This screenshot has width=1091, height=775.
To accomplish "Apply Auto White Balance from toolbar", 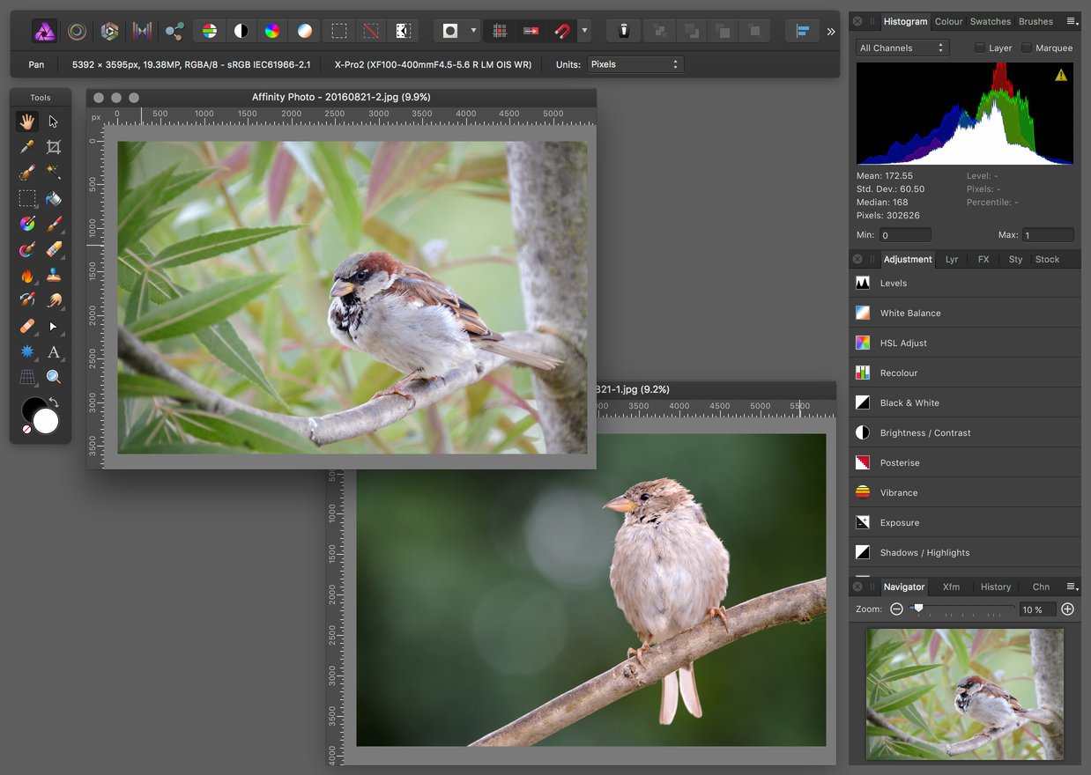I will coord(304,31).
